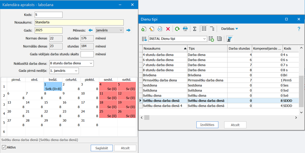Image resolution: width=305 pixels, height=153 pixels.
Task: Click the print icon in toolbar
Action: 185,29
